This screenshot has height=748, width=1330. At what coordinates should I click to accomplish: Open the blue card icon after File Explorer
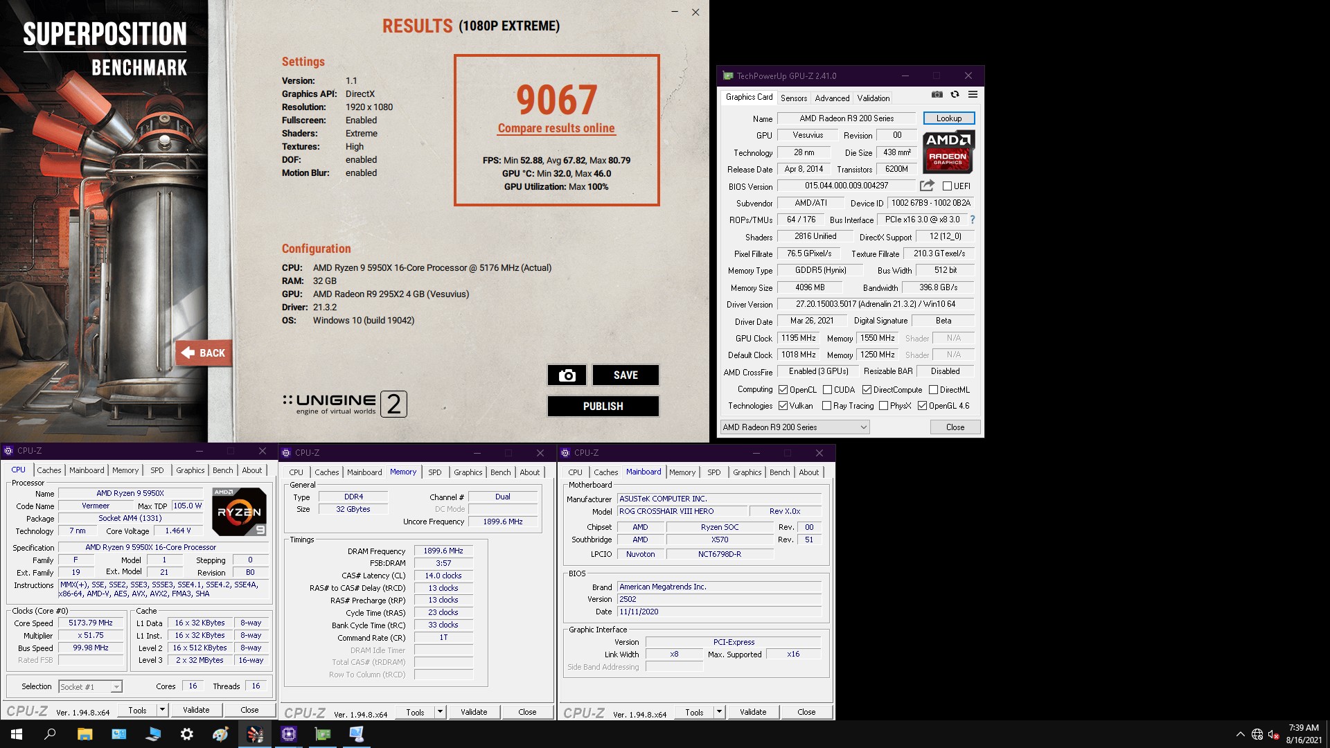point(118,734)
